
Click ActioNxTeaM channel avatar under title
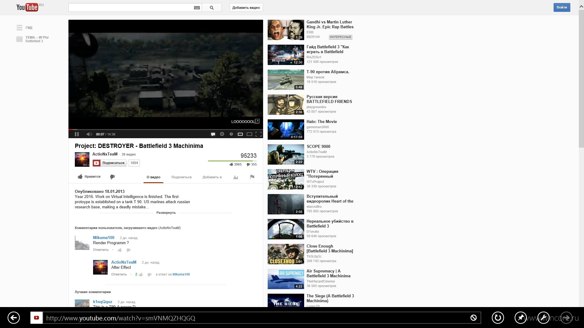point(82,159)
